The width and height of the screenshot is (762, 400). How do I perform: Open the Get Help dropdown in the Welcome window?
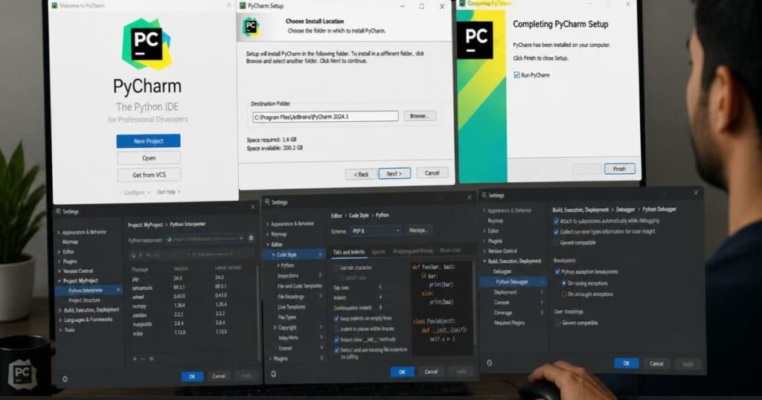[x=169, y=192]
